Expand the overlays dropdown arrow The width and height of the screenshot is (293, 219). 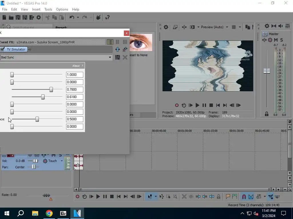(x=240, y=27)
